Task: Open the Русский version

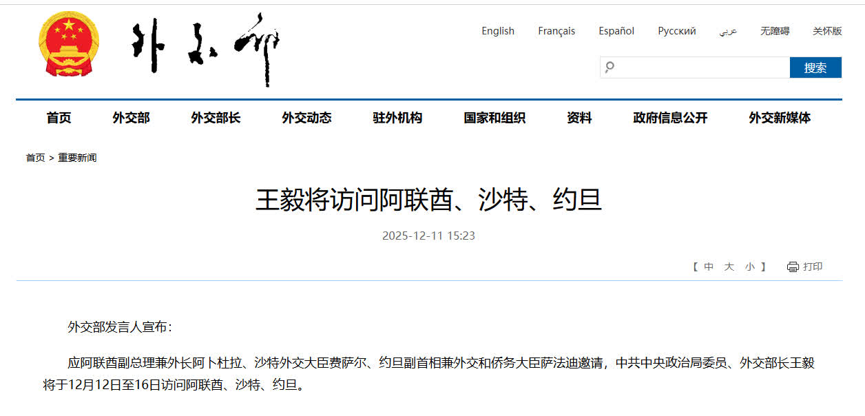Action: click(676, 31)
